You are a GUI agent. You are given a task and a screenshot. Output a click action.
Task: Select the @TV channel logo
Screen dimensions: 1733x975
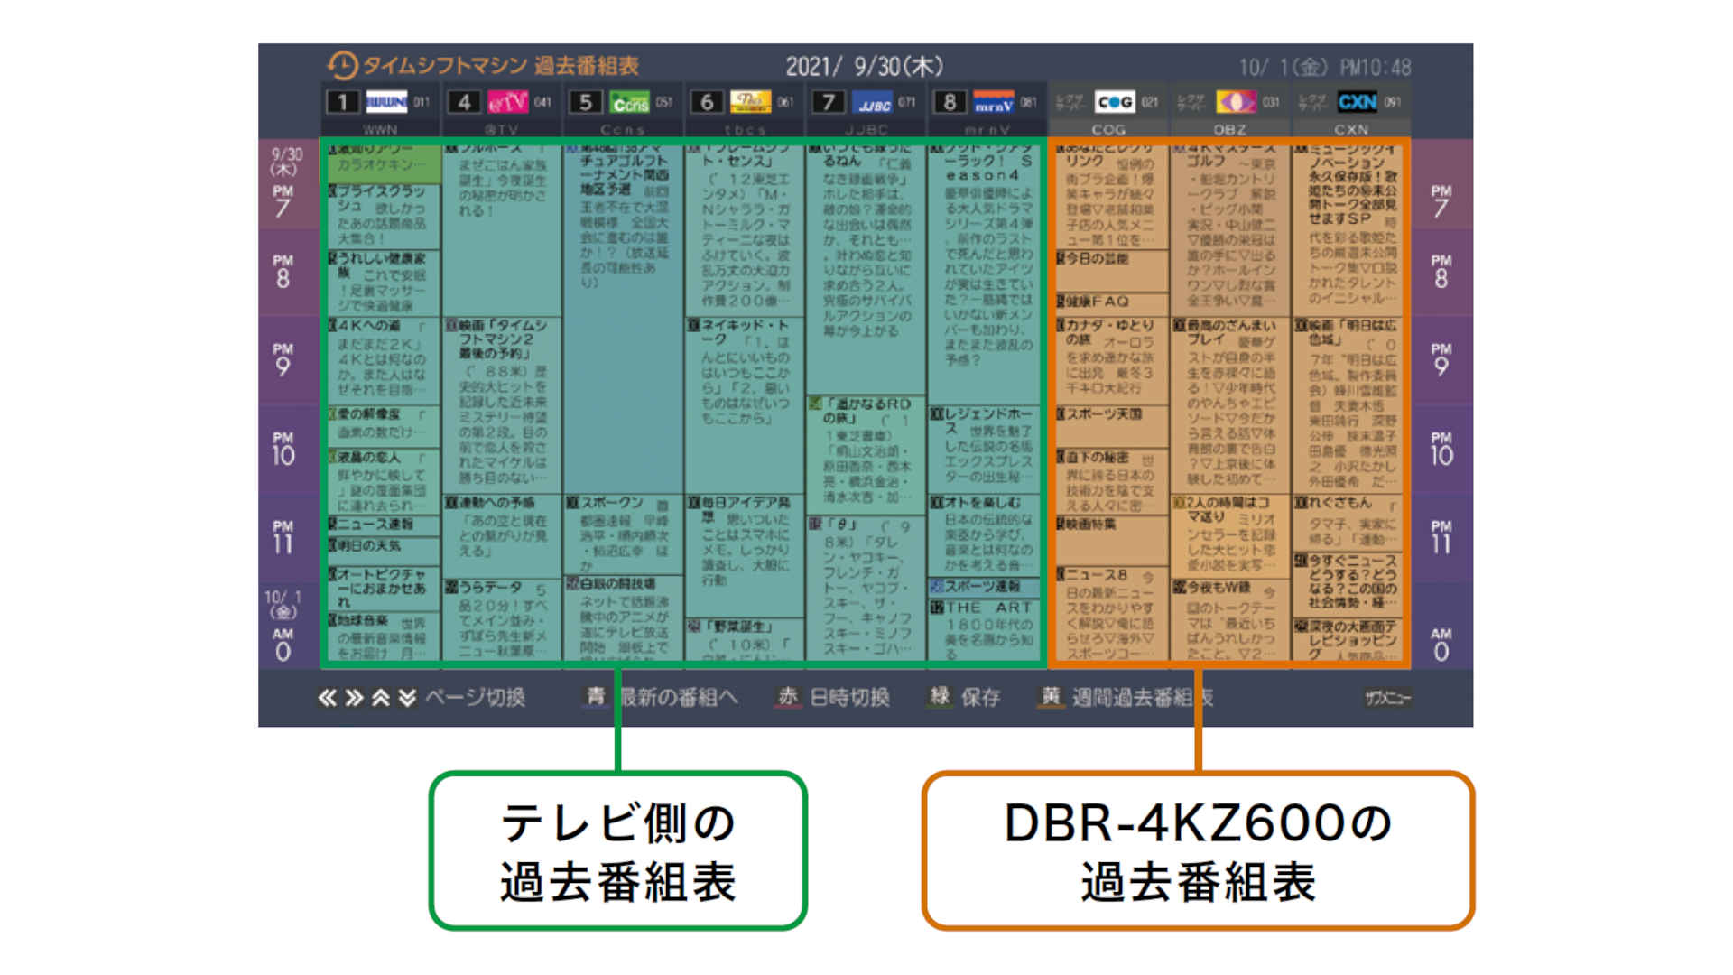point(507,99)
